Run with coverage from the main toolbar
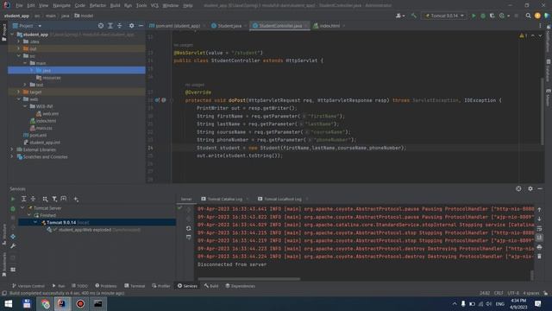The height and width of the screenshot is (311, 552). [492, 16]
